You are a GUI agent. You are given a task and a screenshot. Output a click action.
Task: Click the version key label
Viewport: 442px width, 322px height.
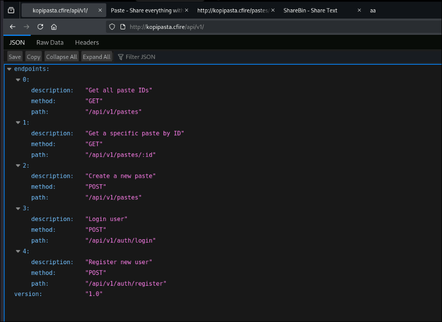click(28, 294)
